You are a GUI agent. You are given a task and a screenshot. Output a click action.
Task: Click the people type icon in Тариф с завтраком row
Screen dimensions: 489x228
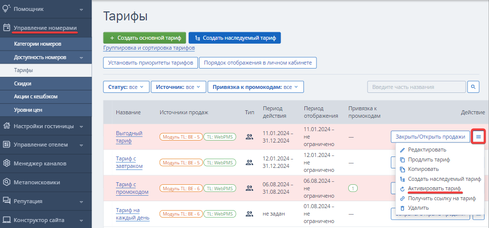tap(249, 162)
